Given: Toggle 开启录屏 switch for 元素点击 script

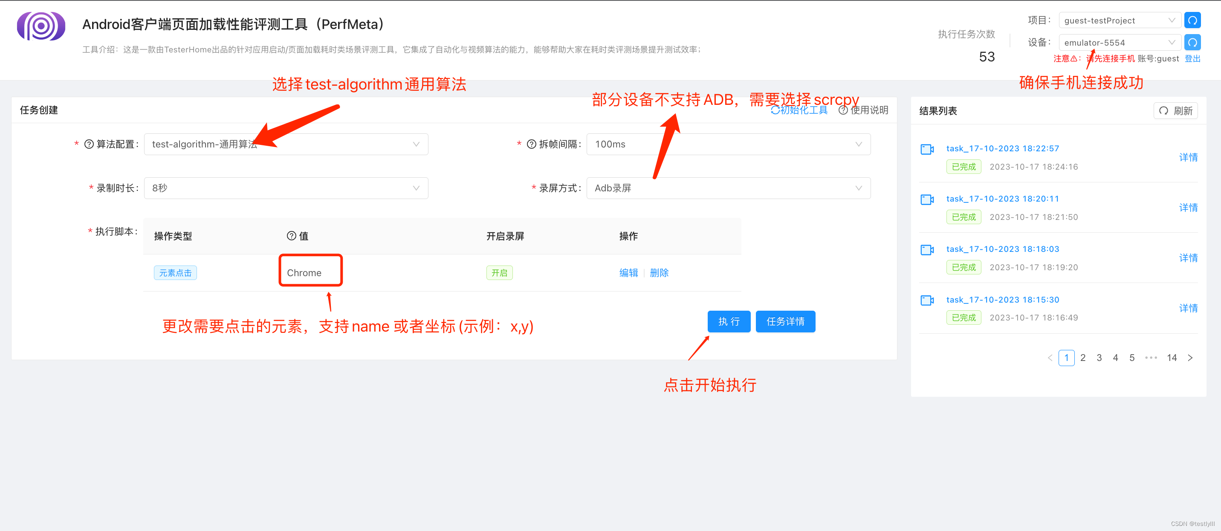Looking at the screenshot, I should (x=499, y=272).
